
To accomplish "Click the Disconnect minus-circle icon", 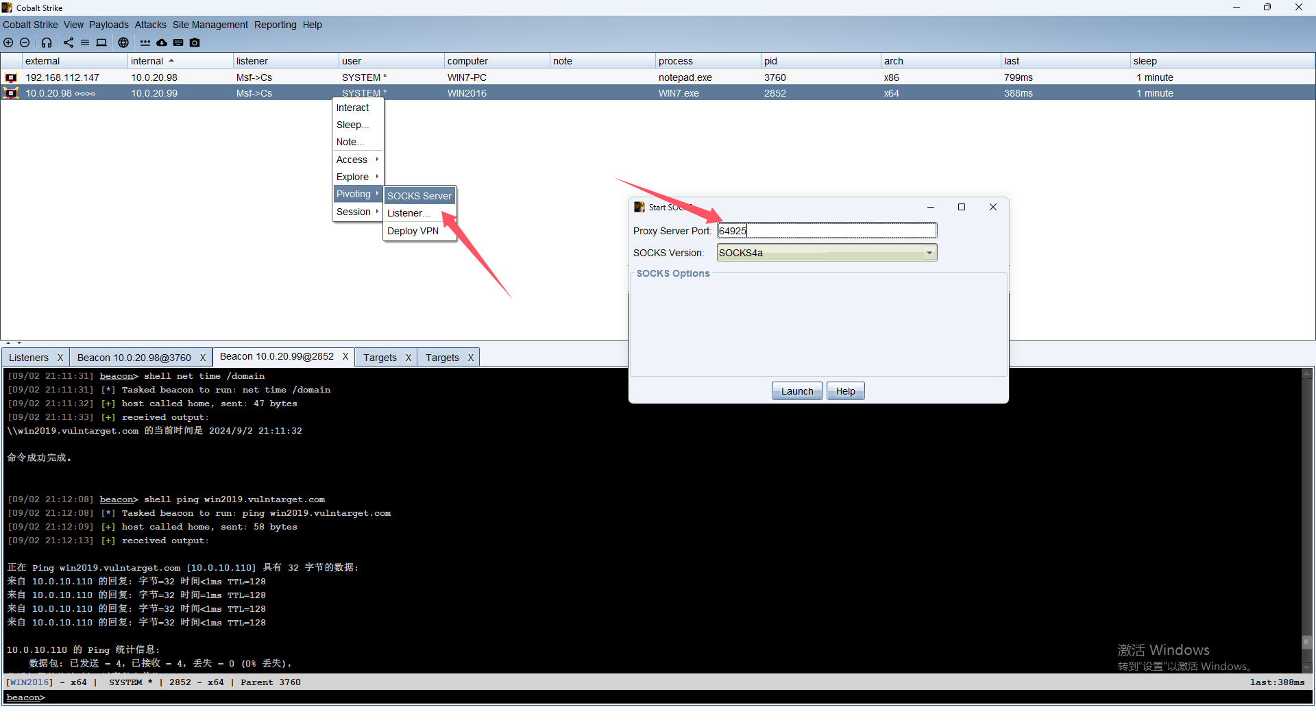I will [x=25, y=42].
